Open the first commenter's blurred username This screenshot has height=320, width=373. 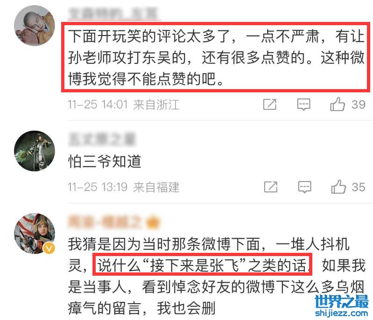pyautogui.click(x=114, y=14)
